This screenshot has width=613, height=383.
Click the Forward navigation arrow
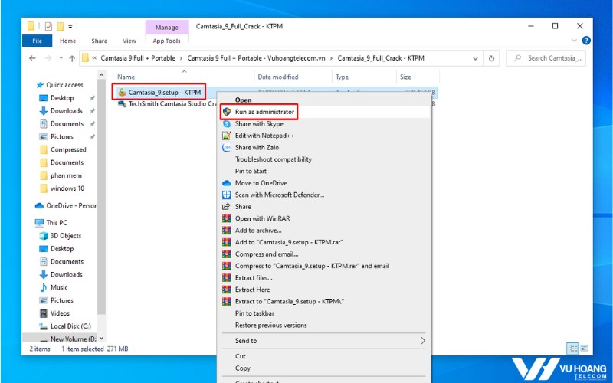click(48, 58)
